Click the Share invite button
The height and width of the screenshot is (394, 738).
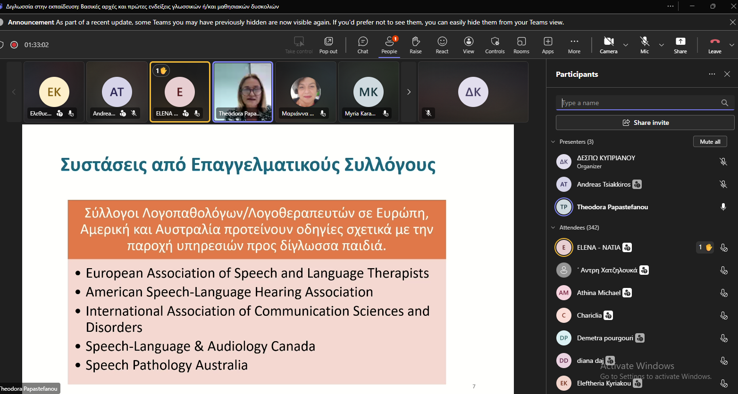645,123
